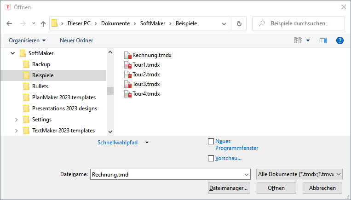Click the navigation tree scrollbar thumb
This screenshot has height=200, width=351.
coord(110,91)
